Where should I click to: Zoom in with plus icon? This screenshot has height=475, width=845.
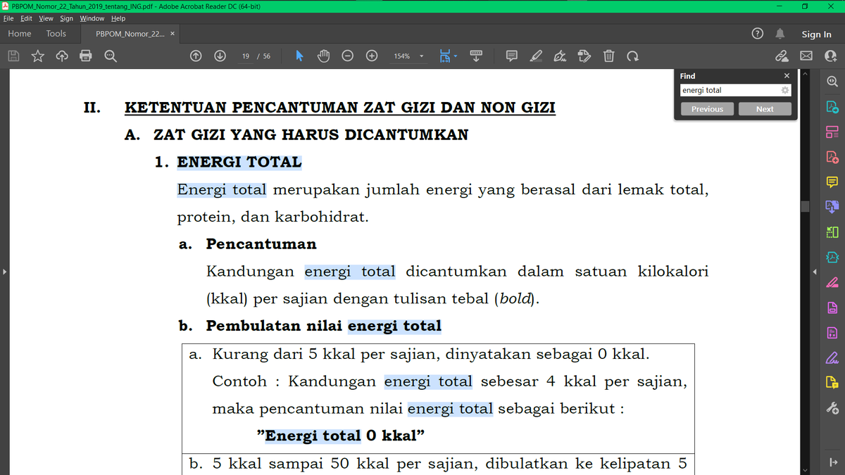371,56
